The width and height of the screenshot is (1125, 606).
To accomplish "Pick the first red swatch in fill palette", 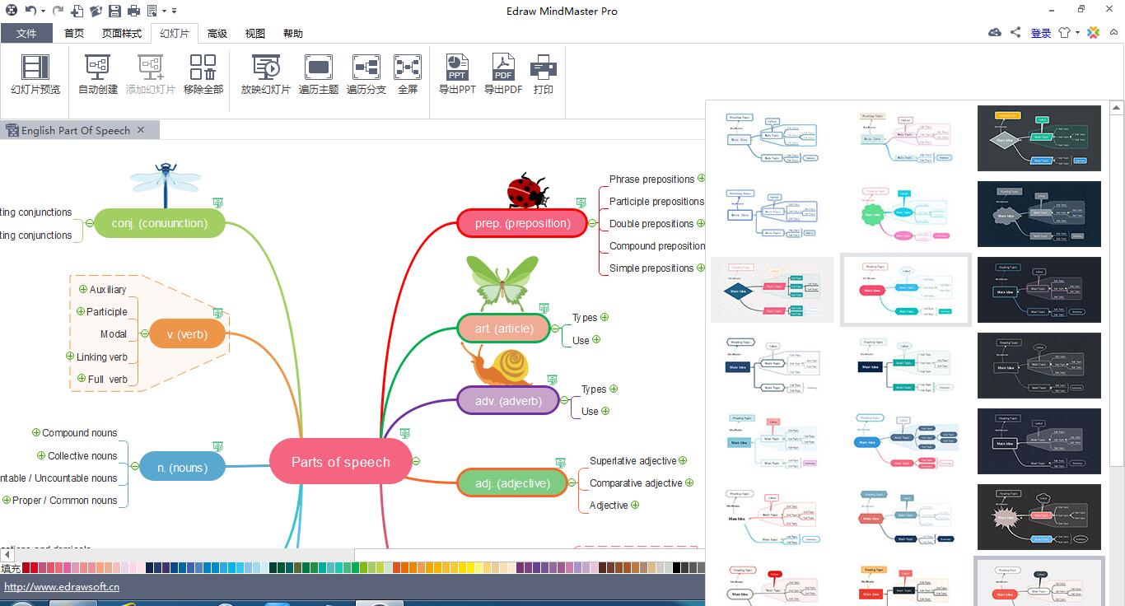I will [27, 567].
